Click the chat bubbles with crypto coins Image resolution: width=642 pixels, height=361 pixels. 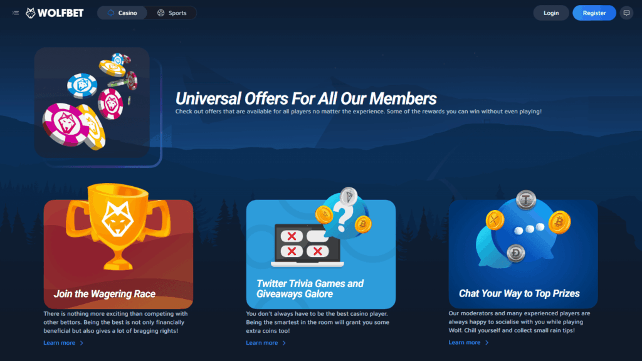tap(523, 229)
